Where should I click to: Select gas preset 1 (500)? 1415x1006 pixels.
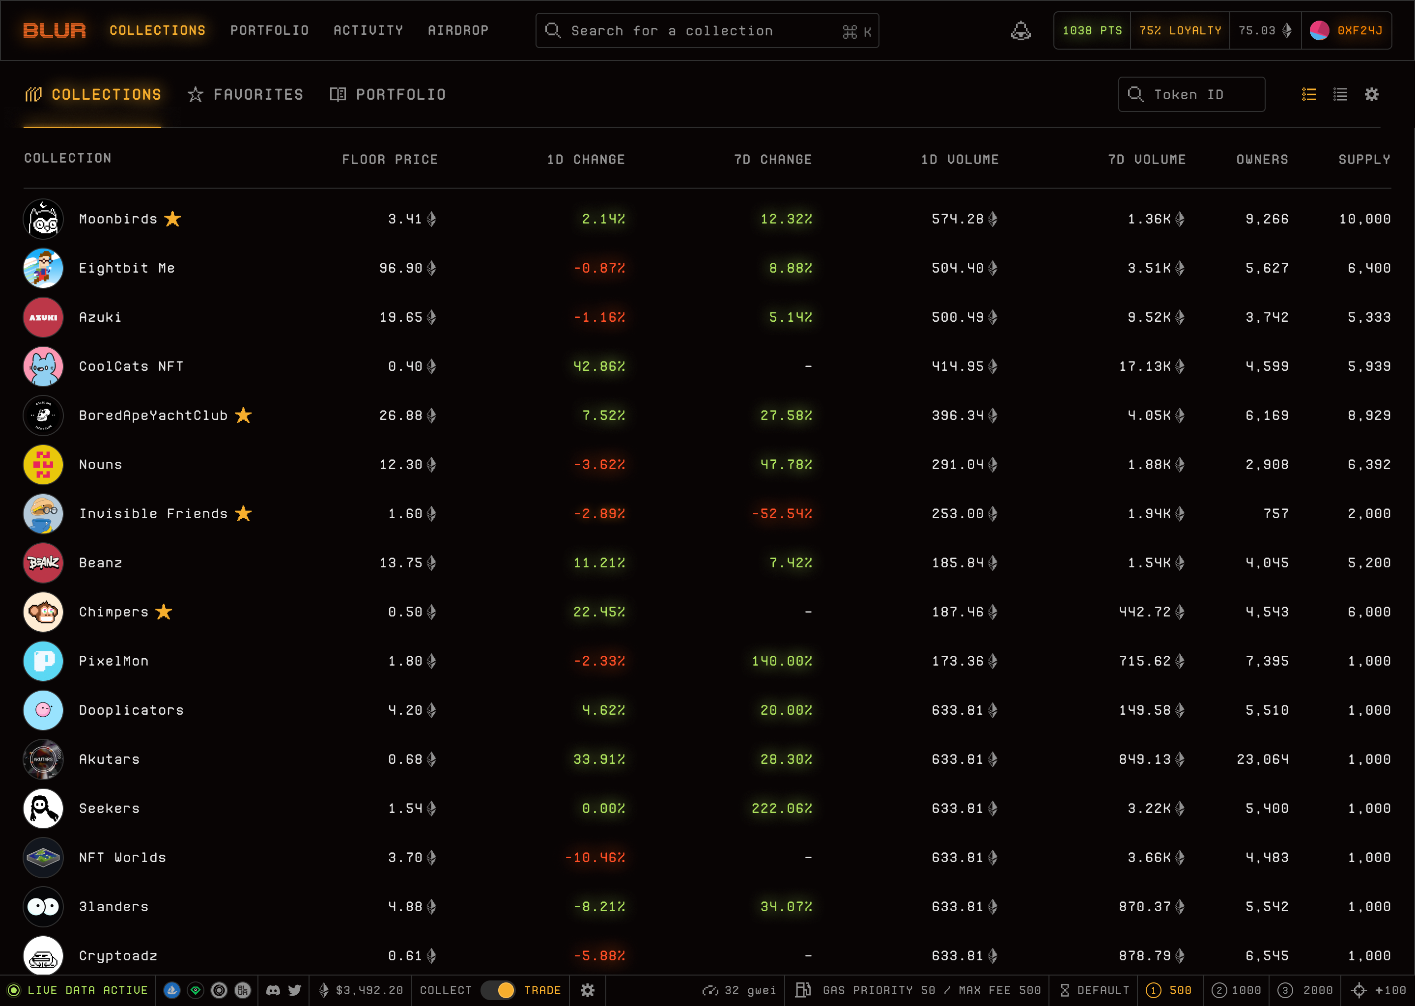click(1168, 990)
